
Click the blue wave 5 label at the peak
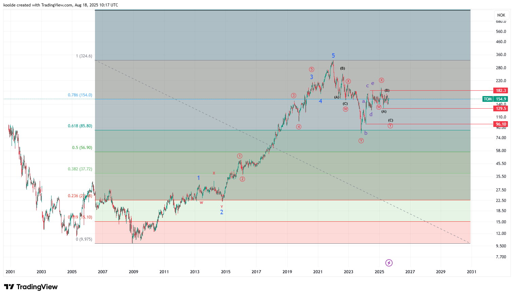333,56
